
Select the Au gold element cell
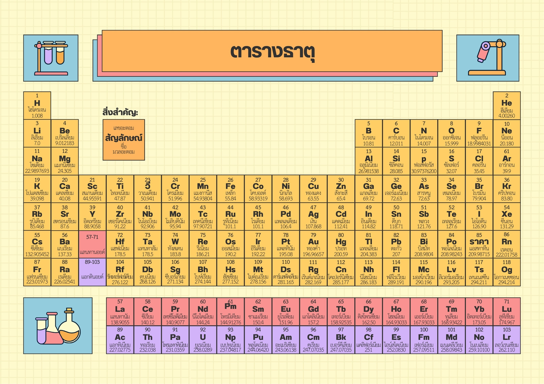click(313, 244)
